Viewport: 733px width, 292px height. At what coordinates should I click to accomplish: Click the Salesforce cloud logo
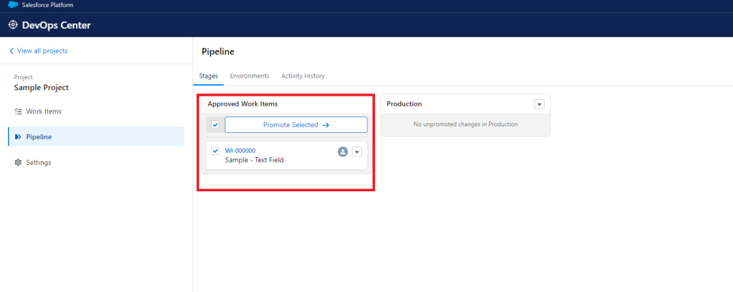[13, 5]
